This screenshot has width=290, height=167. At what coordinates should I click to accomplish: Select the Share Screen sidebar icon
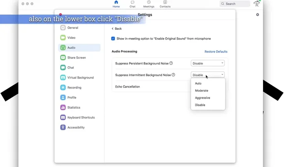63,57
